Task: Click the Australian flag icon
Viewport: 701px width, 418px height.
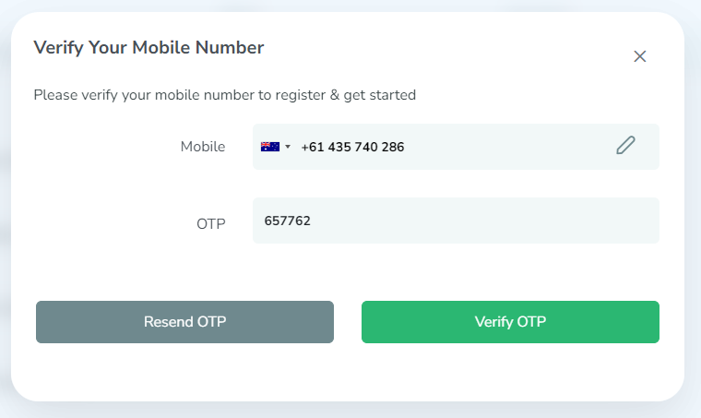Action: [x=270, y=147]
